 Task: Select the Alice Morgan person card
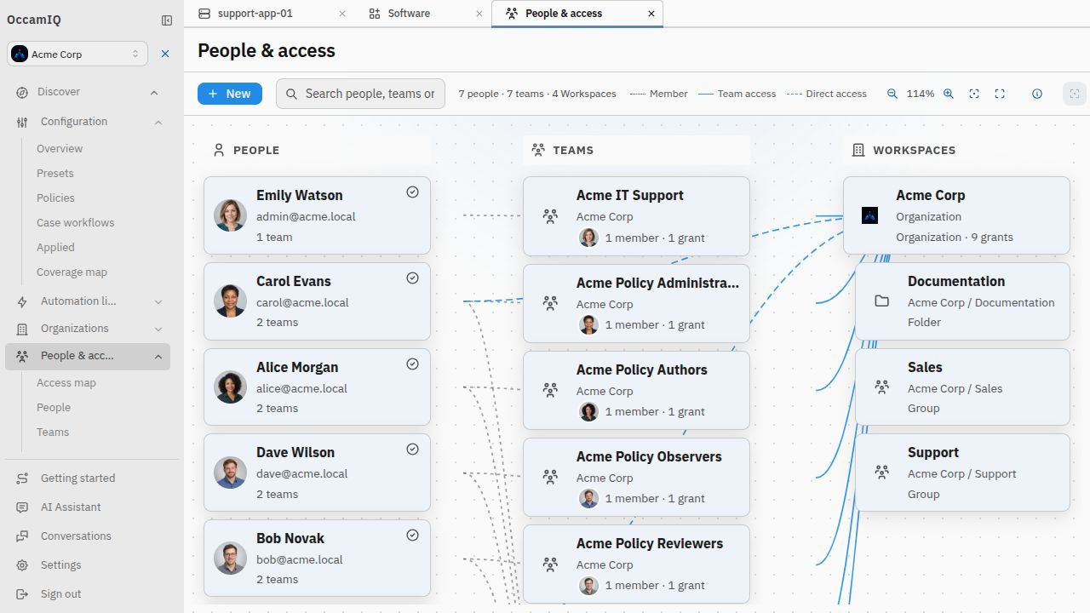[317, 387]
